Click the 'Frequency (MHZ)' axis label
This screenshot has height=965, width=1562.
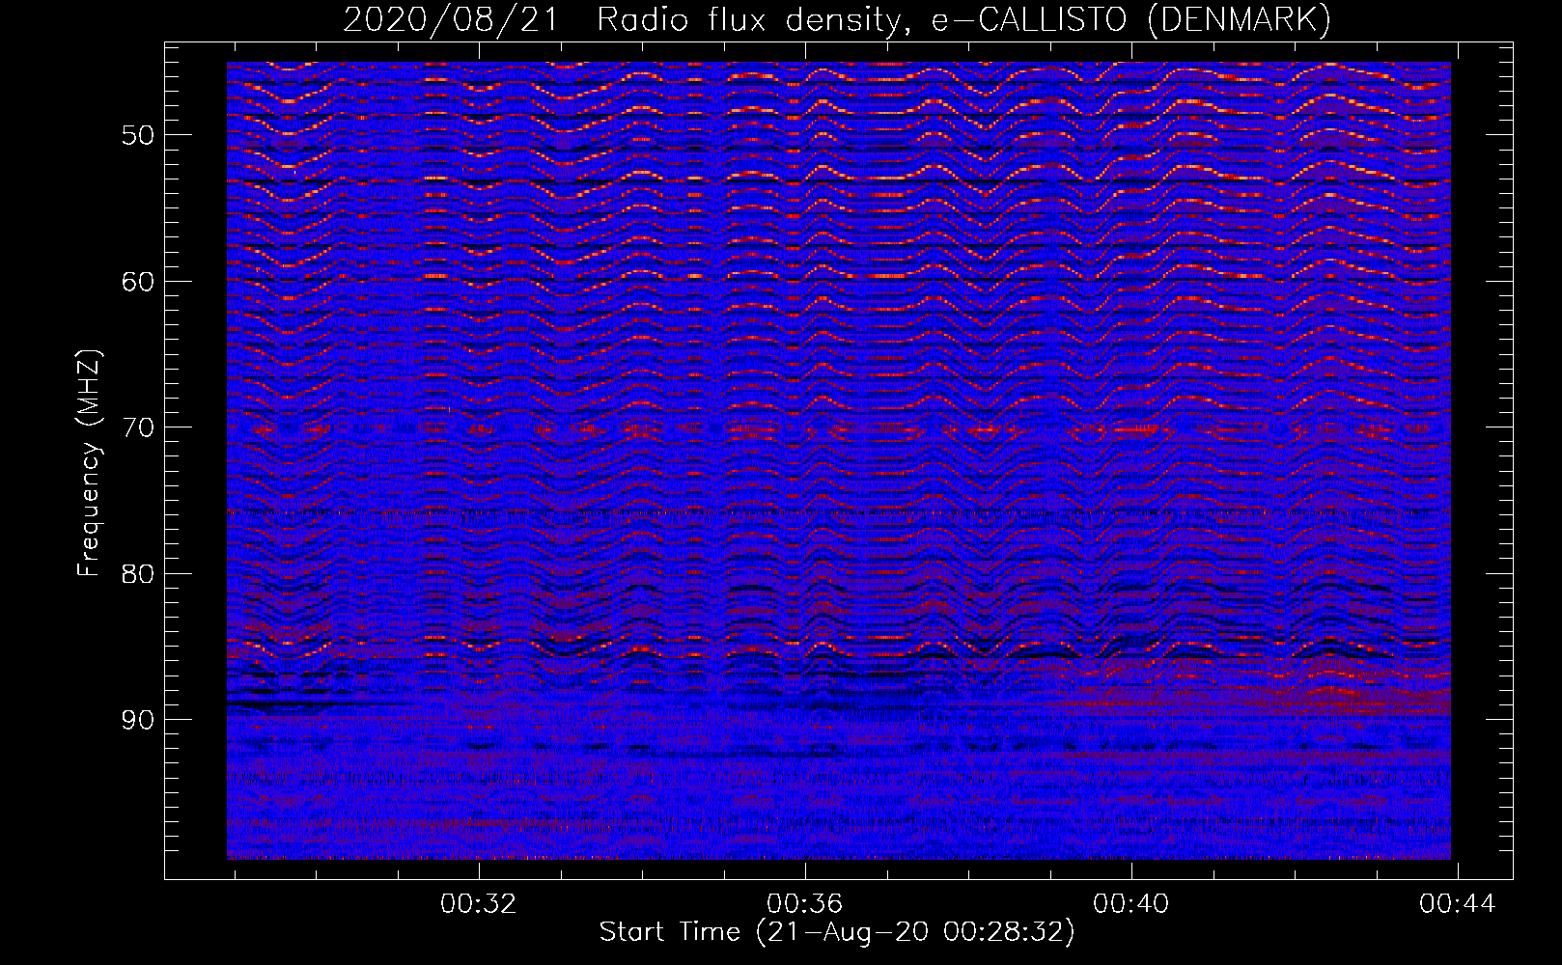(89, 463)
